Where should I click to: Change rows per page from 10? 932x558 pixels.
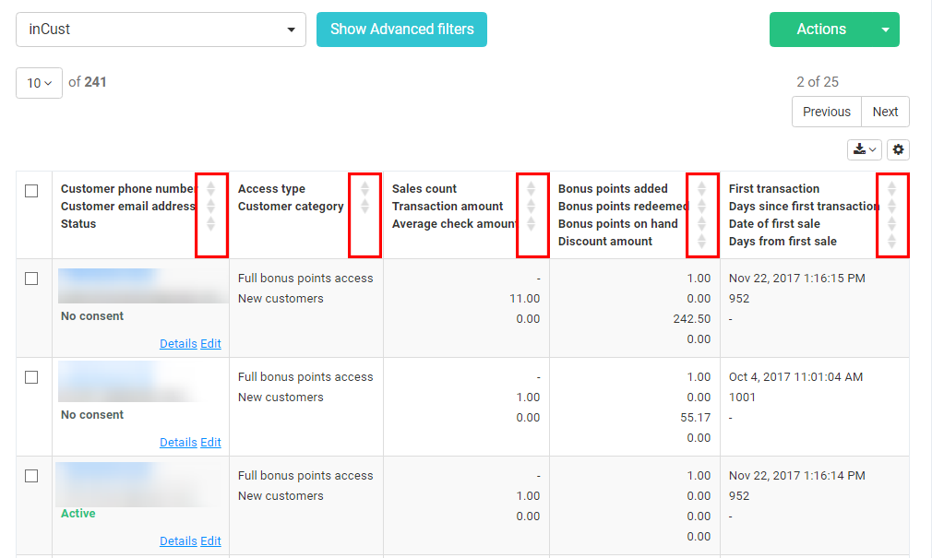(x=39, y=83)
